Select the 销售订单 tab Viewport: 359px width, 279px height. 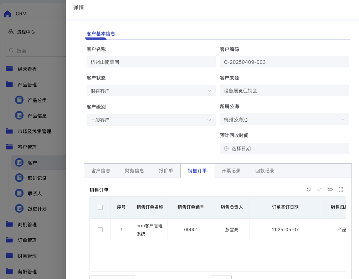pyautogui.click(x=197, y=171)
